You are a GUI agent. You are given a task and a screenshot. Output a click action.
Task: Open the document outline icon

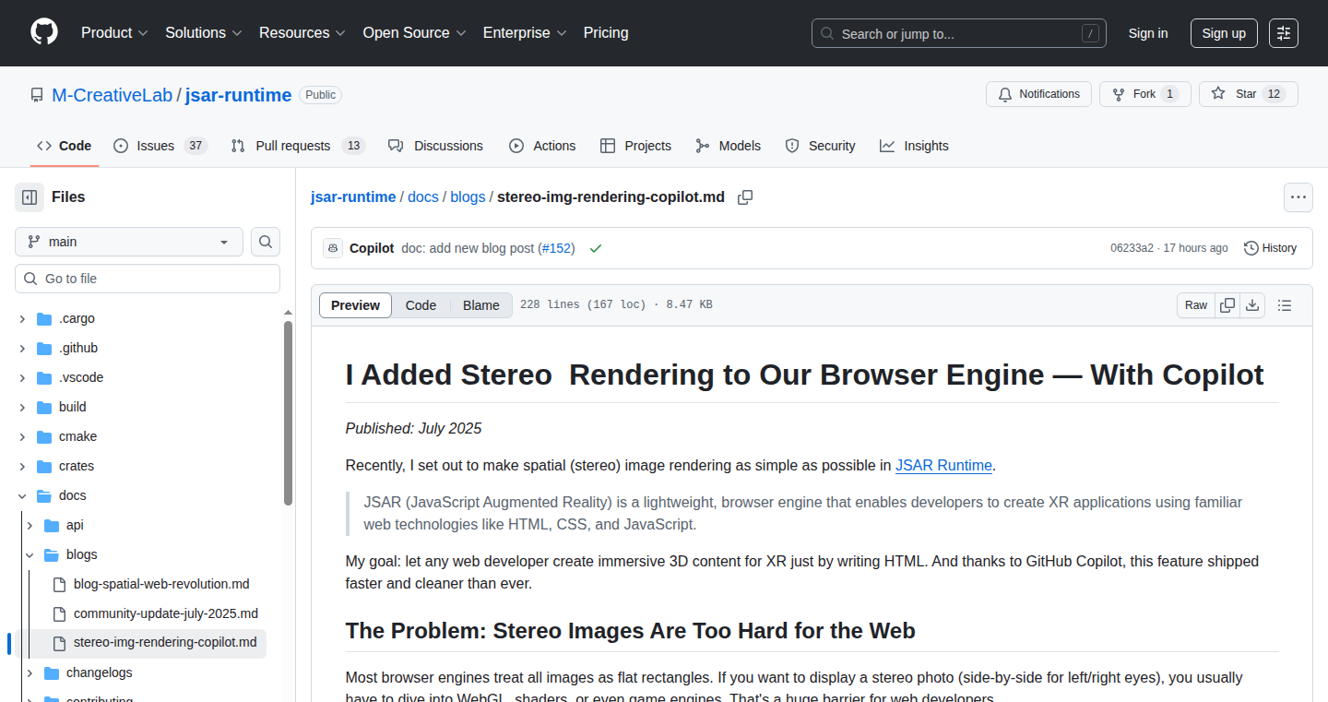[1285, 305]
